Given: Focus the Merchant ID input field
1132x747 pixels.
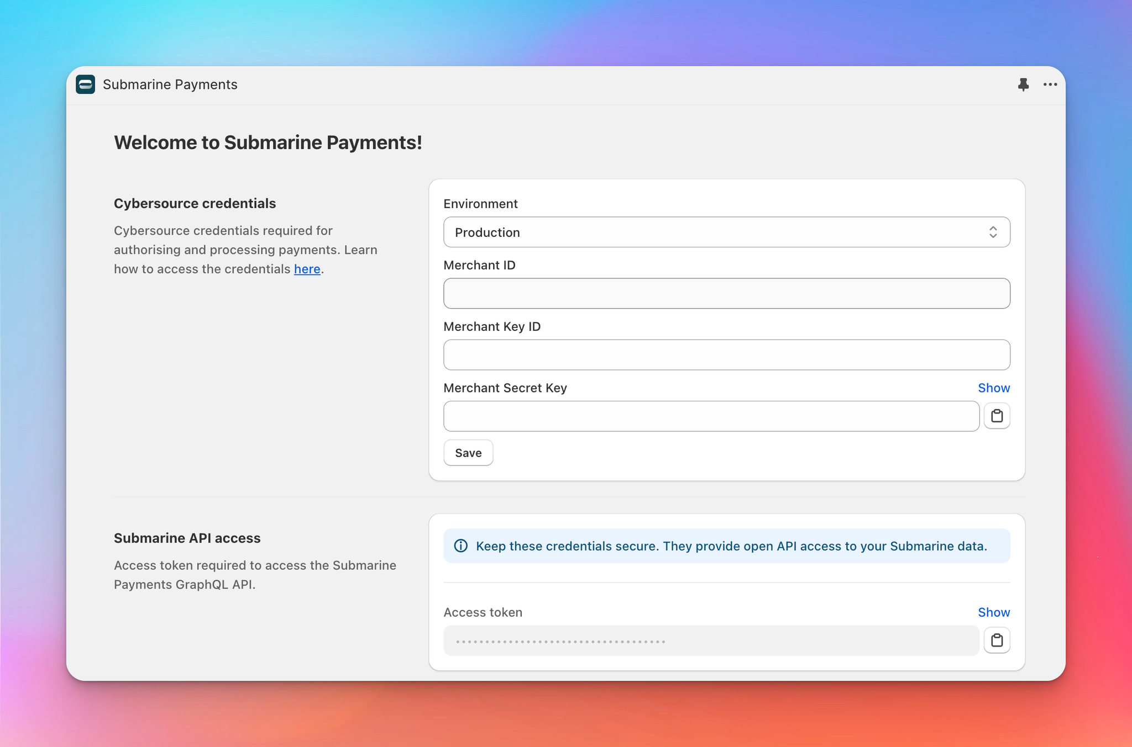Looking at the screenshot, I should click(x=726, y=293).
